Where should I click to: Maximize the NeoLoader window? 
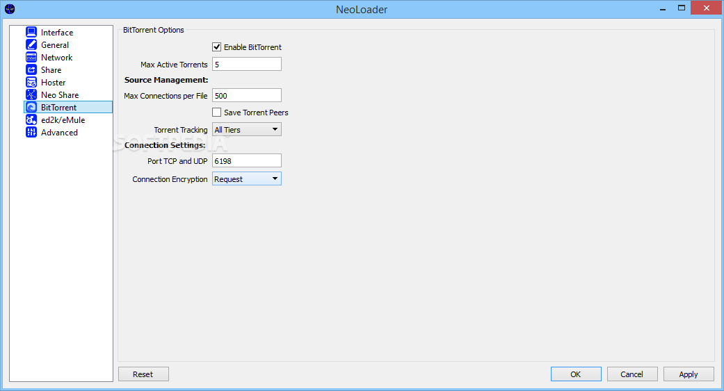pos(682,8)
